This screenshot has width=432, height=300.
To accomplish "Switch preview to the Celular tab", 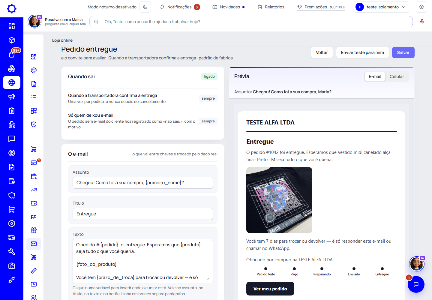I will pos(397,76).
